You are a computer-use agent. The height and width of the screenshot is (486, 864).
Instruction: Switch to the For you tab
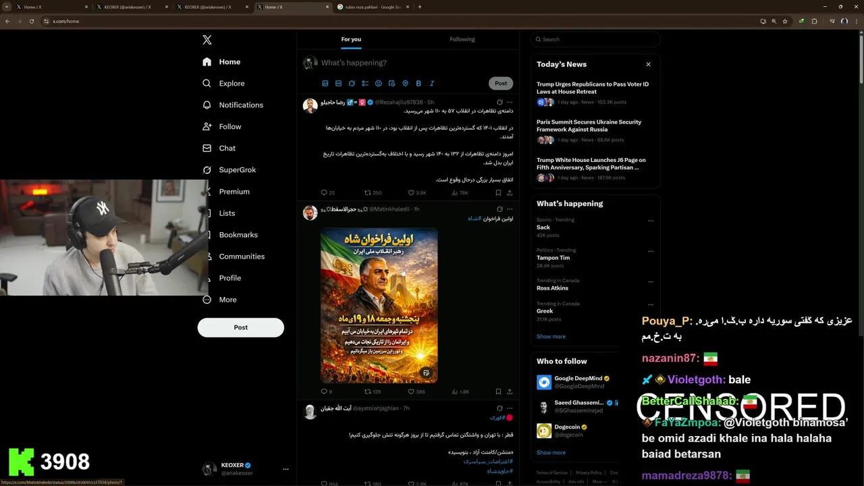(351, 39)
